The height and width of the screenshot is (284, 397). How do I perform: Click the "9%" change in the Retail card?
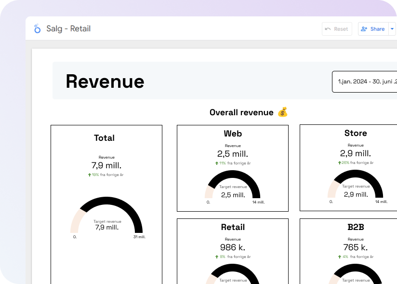pos(223,257)
